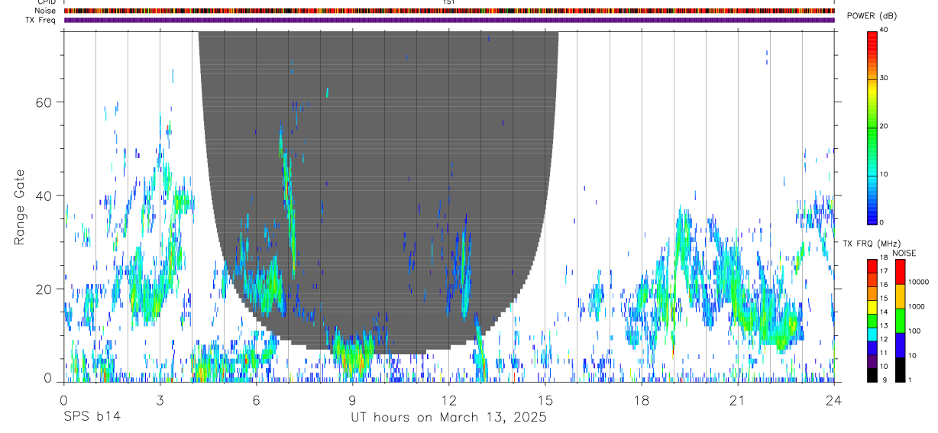Click the Noise row label at top left

point(46,11)
